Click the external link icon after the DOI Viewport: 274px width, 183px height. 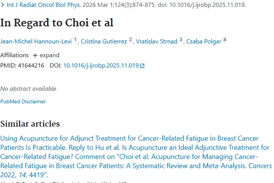coord(142,66)
